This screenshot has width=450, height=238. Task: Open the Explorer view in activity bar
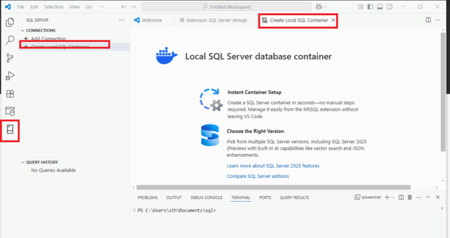9,22
